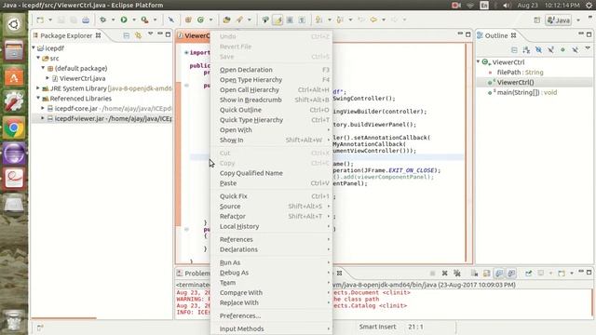Click the volume icon in system tray
The width and height of the screenshot is (596, 335).
click(x=507, y=5)
